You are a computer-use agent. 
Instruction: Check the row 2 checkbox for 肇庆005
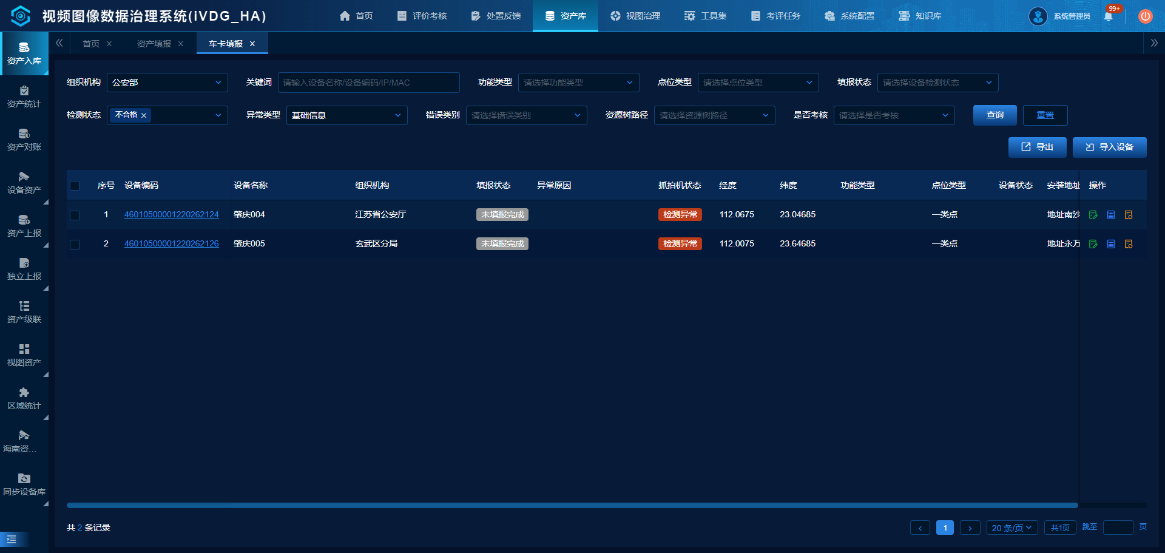75,244
